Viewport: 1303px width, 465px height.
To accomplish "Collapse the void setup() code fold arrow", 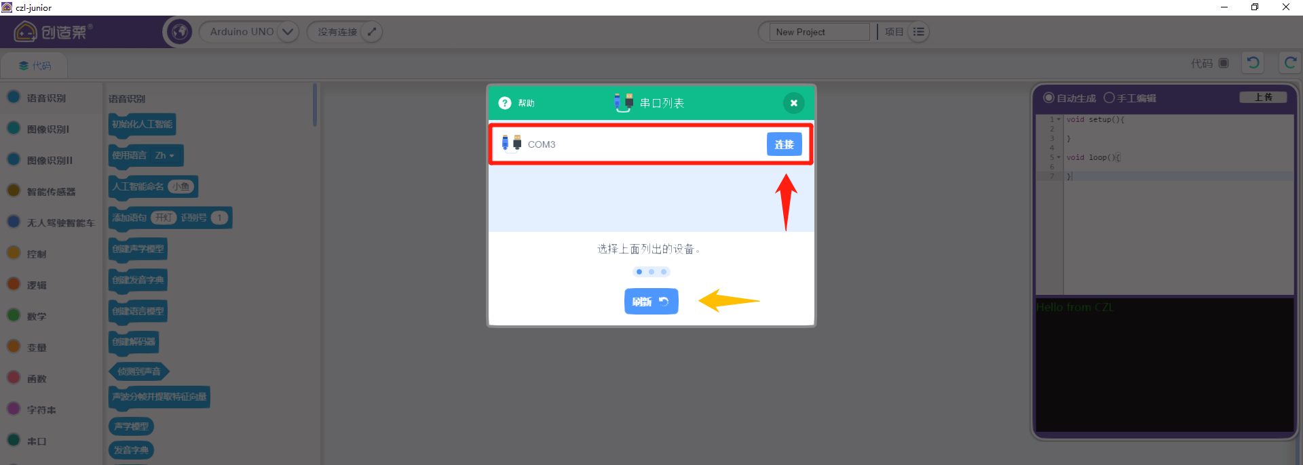I will tap(1058, 119).
